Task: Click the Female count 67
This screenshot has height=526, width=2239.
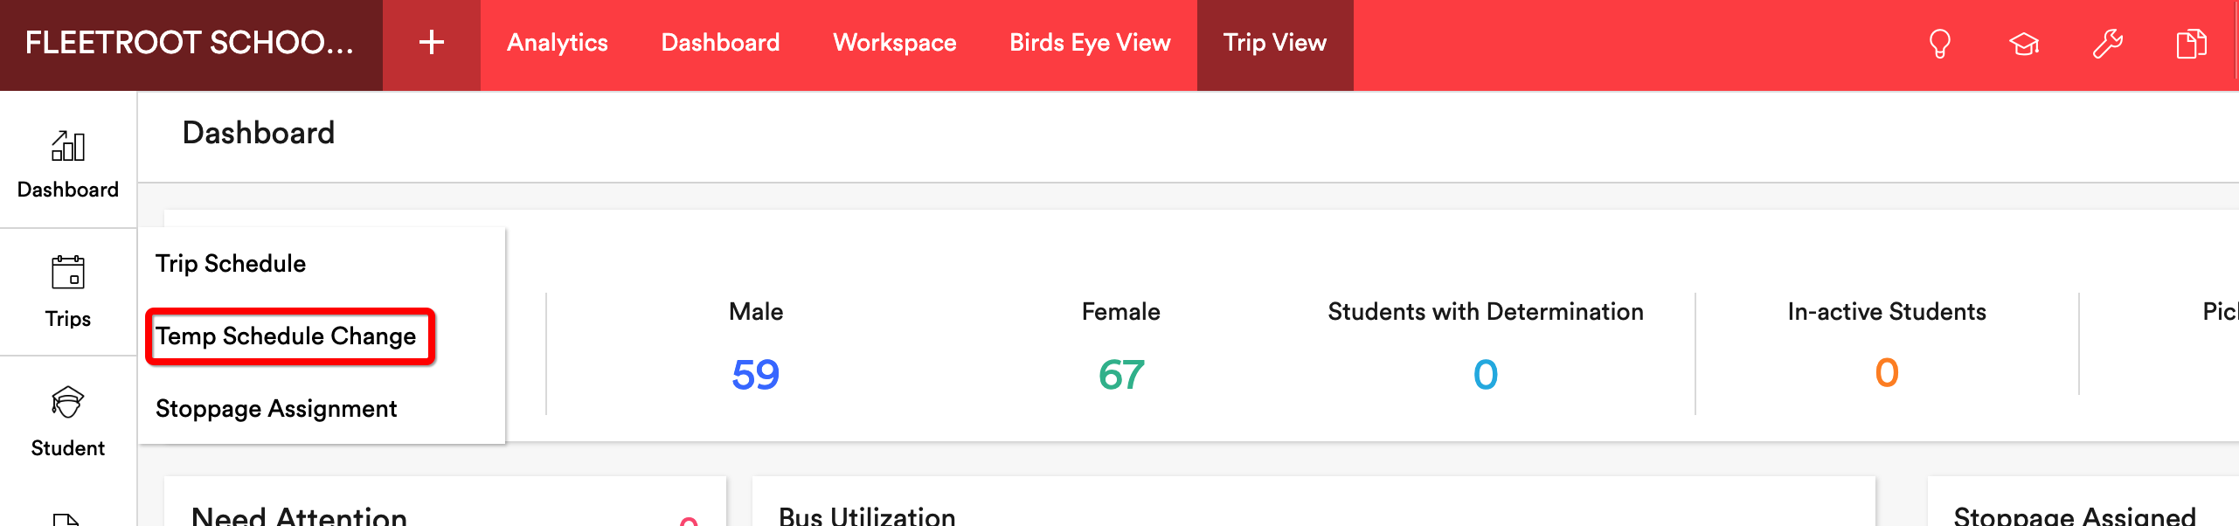Action: (x=1121, y=375)
